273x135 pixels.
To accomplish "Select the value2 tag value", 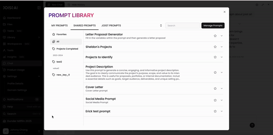I will [56, 69].
